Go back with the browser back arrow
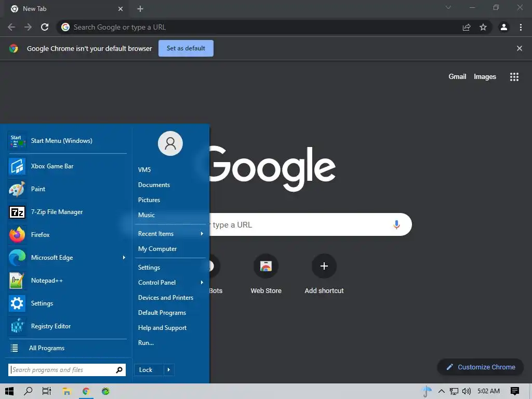This screenshot has height=399, width=532. coord(11,27)
